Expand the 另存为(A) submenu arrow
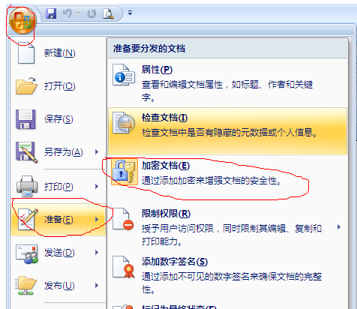The image size is (357, 309). pos(97,152)
